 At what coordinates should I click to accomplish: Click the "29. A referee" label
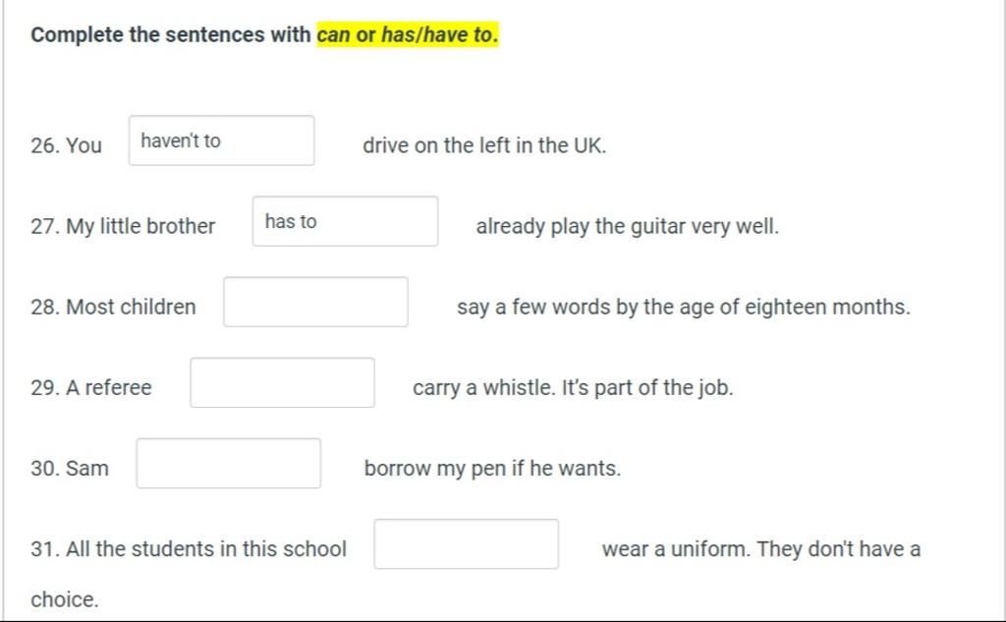(x=91, y=387)
